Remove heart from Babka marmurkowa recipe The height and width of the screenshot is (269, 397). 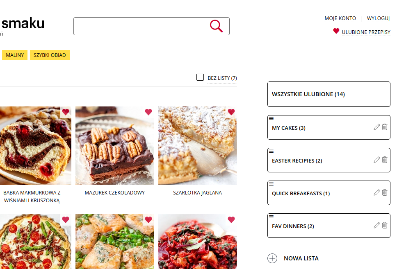[x=66, y=112]
